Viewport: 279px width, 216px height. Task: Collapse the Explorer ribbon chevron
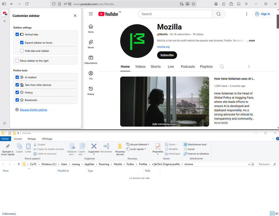[273, 139]
